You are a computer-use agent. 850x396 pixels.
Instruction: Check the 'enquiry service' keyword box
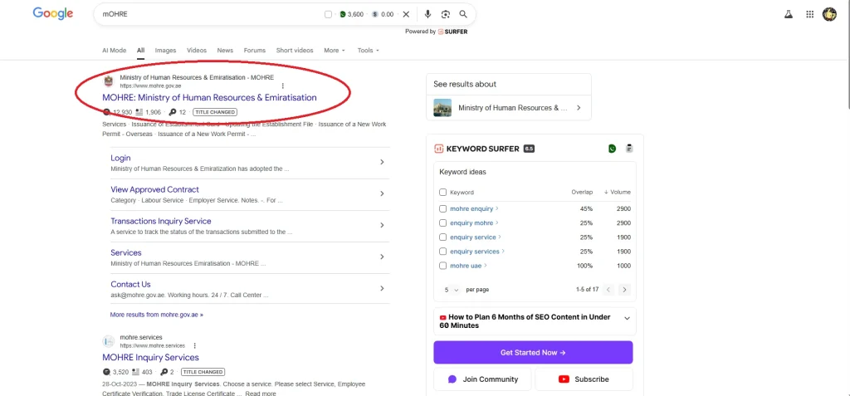(443, 237)
